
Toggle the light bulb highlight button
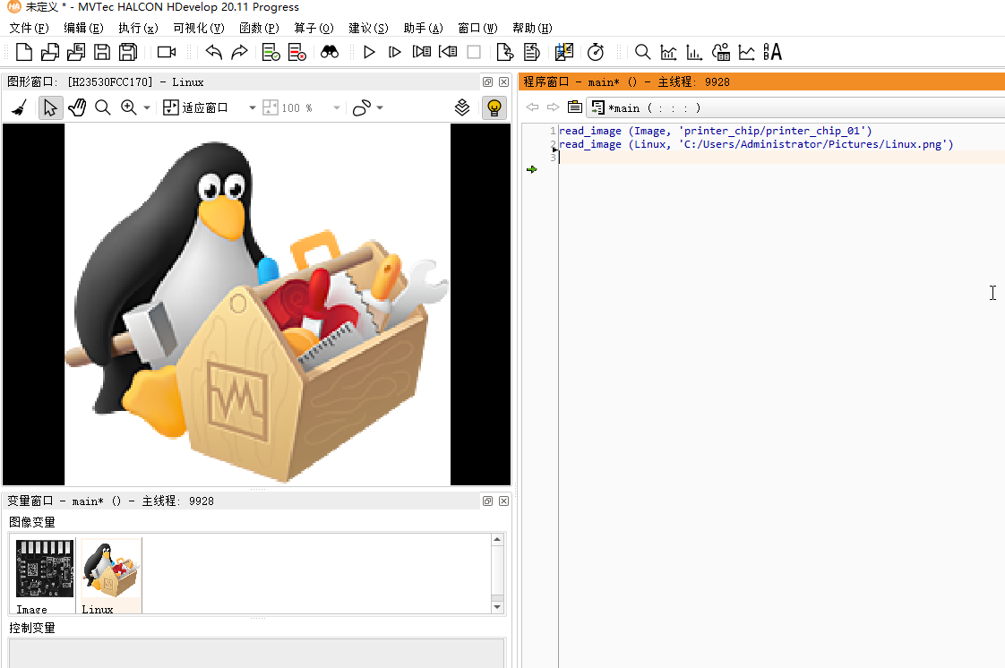[494, 107]
